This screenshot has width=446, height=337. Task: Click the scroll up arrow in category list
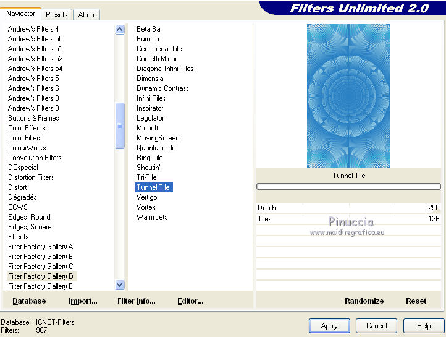120,29
